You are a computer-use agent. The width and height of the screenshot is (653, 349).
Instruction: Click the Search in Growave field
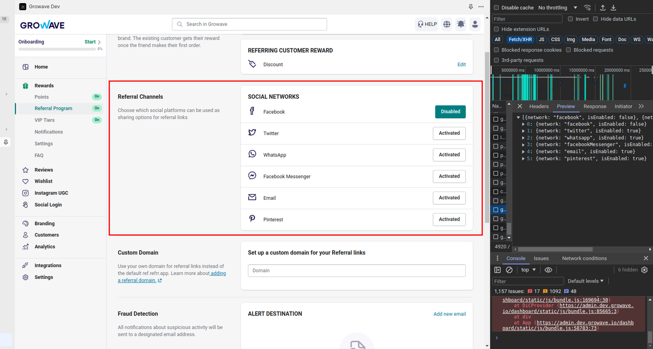coord(249,24)
